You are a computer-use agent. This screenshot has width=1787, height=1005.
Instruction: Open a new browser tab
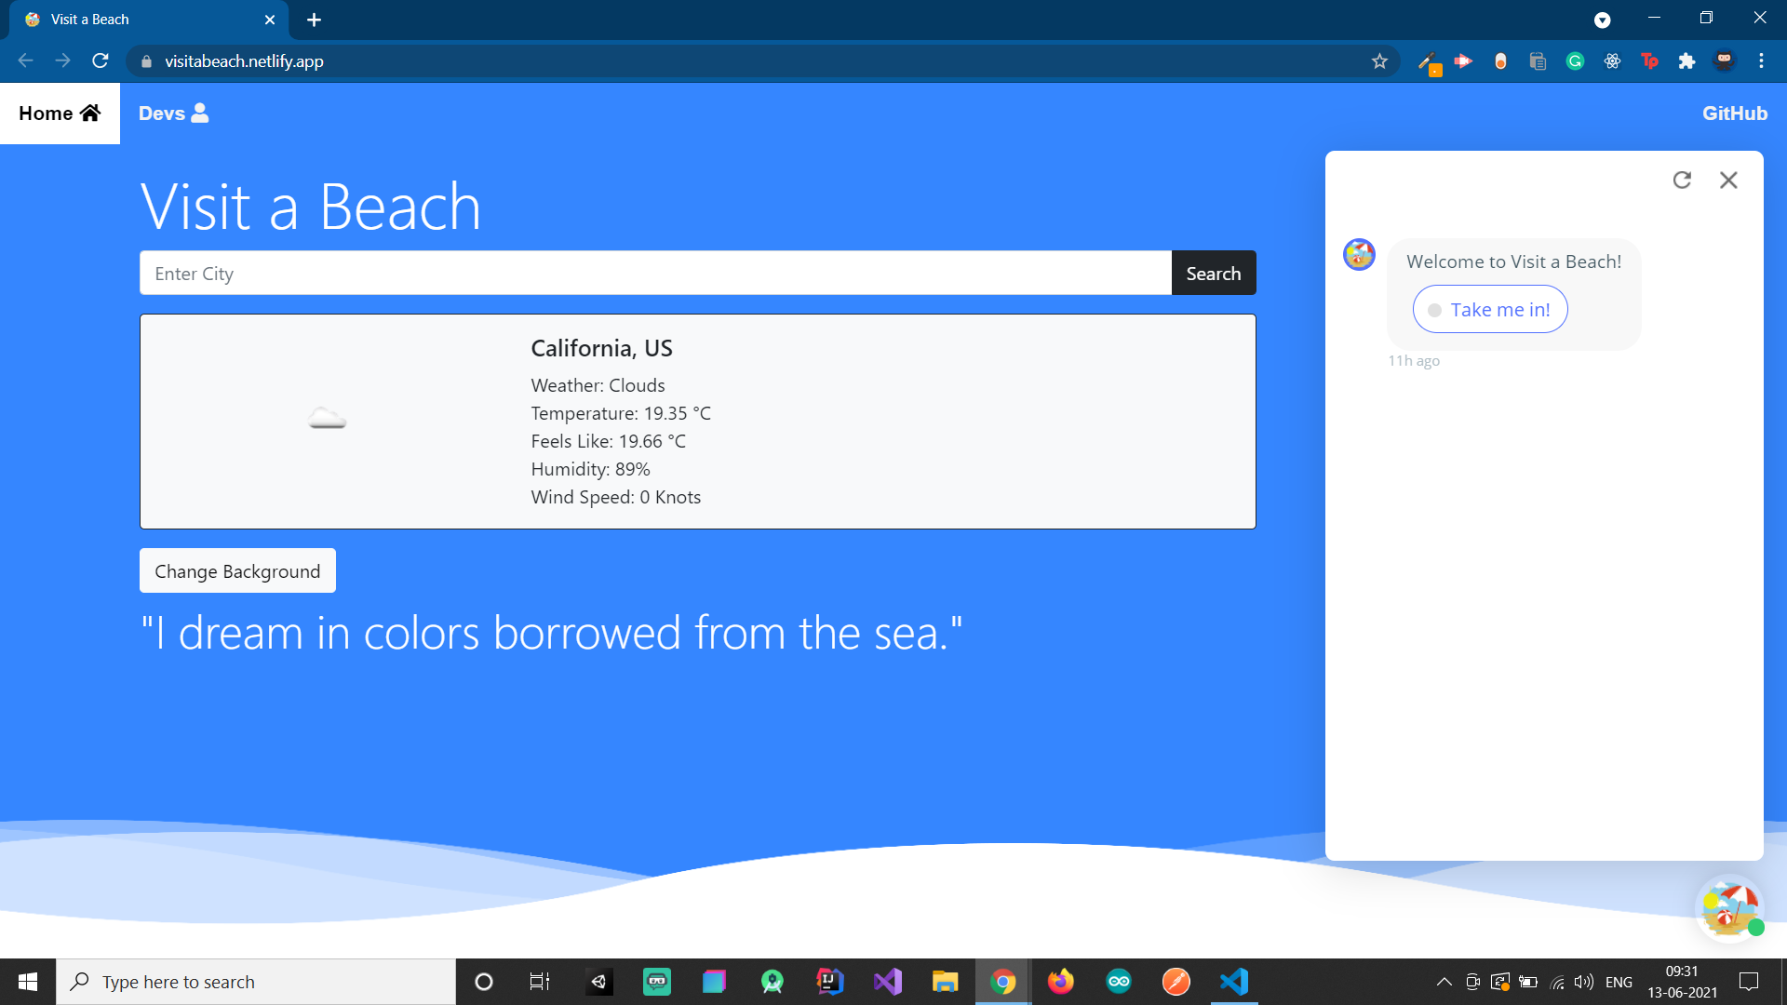(314, 20)
